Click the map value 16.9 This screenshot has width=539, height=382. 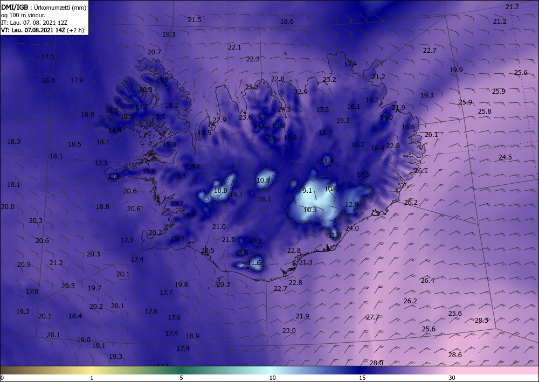click(x=87, y=114)
